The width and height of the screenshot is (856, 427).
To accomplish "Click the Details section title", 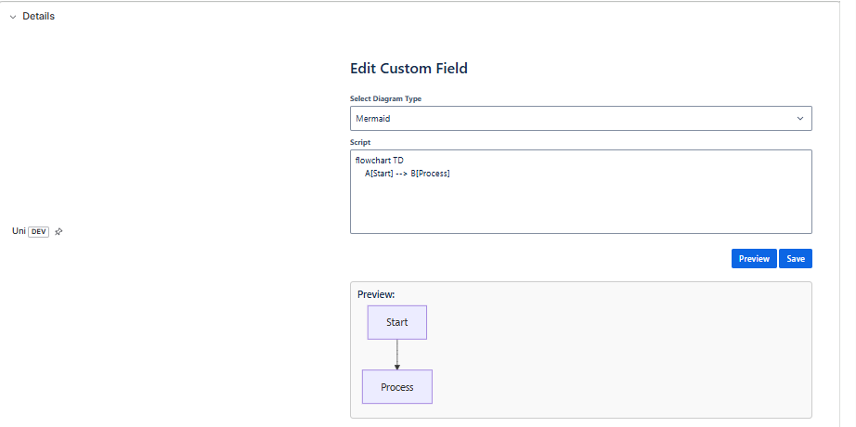I will click(38, 16).
